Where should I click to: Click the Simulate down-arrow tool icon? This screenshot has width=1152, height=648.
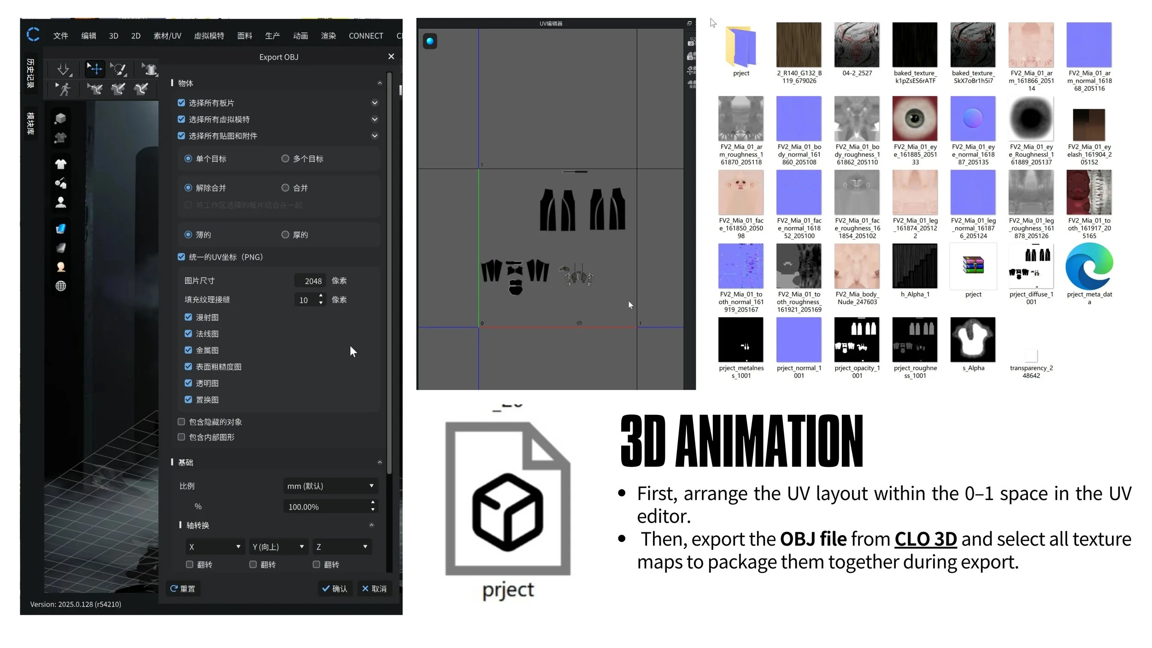[x=64, y=70]
